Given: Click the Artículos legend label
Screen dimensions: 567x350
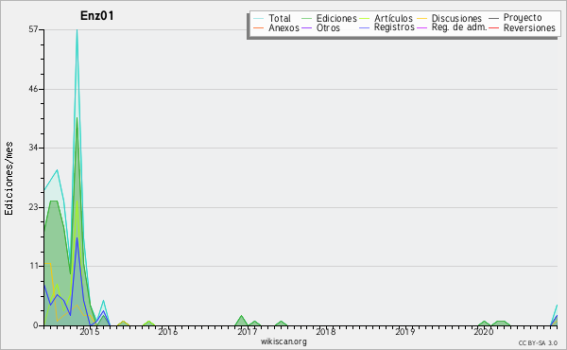Looking at the screenshot, I should pos(393,18).
